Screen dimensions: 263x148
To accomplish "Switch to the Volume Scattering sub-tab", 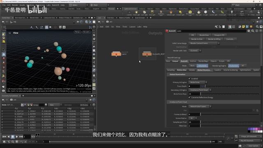I will [231, 70].
